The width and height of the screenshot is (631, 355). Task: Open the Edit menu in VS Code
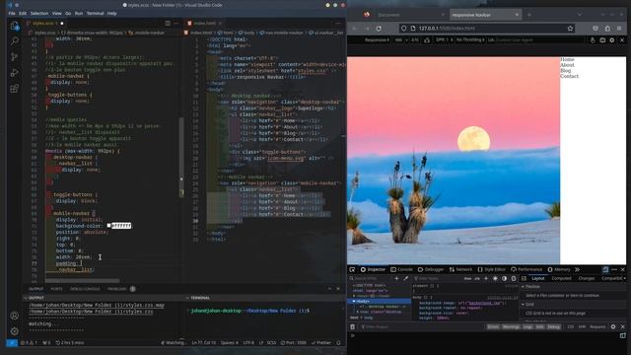23,13
